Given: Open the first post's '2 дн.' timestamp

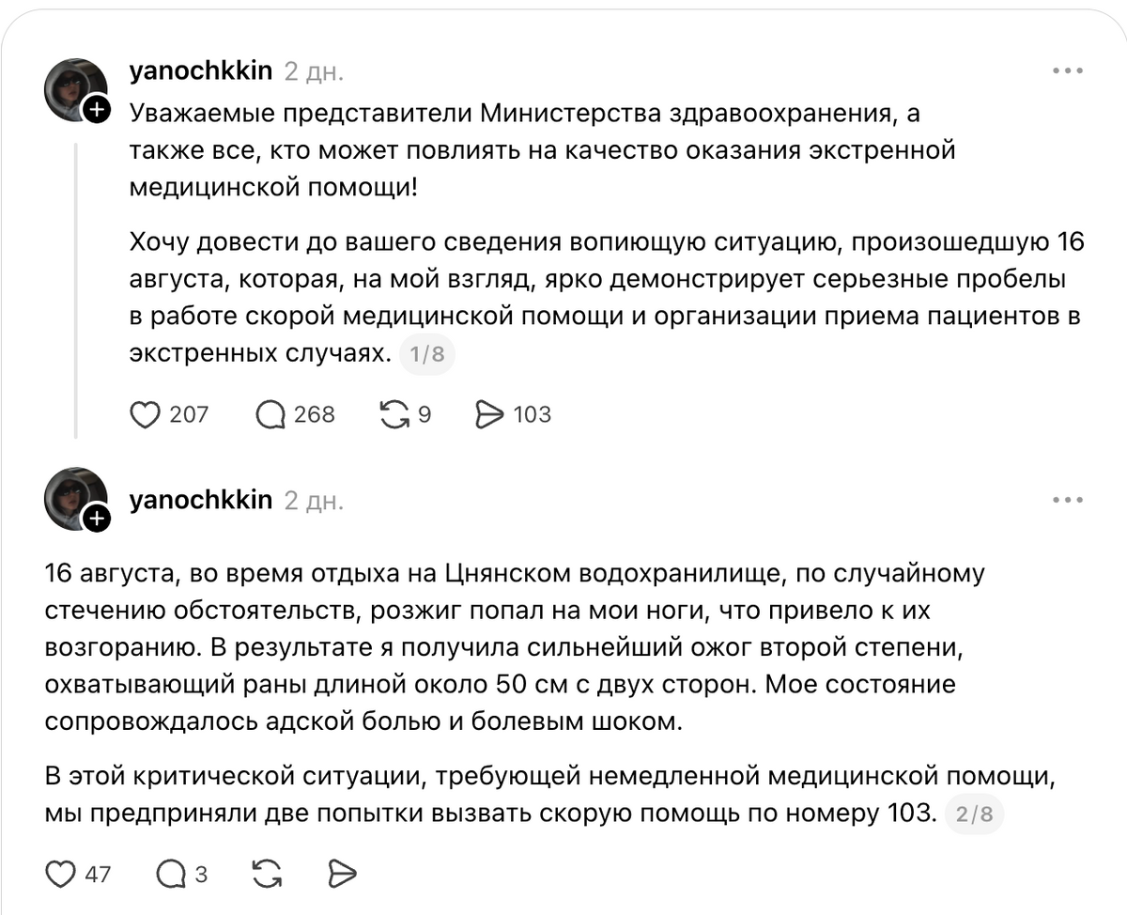Looking at the screenshot, I should click(x=314, y=71).
